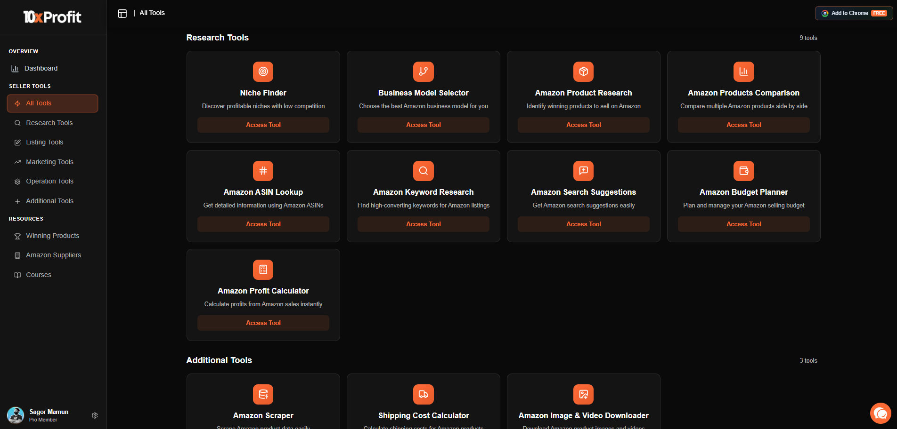Open Research Tools in sidebar
The width and height of the screenshot is (897, 429).
(53, 123)
